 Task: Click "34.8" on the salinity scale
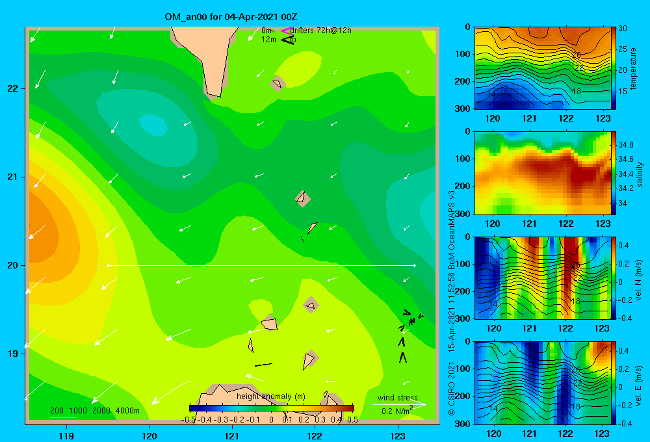tap(626, 145)
